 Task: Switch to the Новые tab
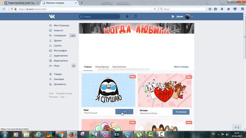88,67
